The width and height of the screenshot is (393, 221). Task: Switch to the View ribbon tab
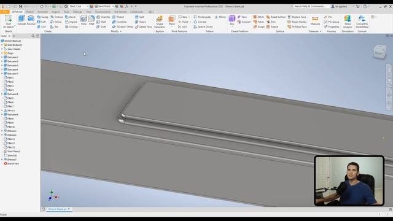(88, 12)
